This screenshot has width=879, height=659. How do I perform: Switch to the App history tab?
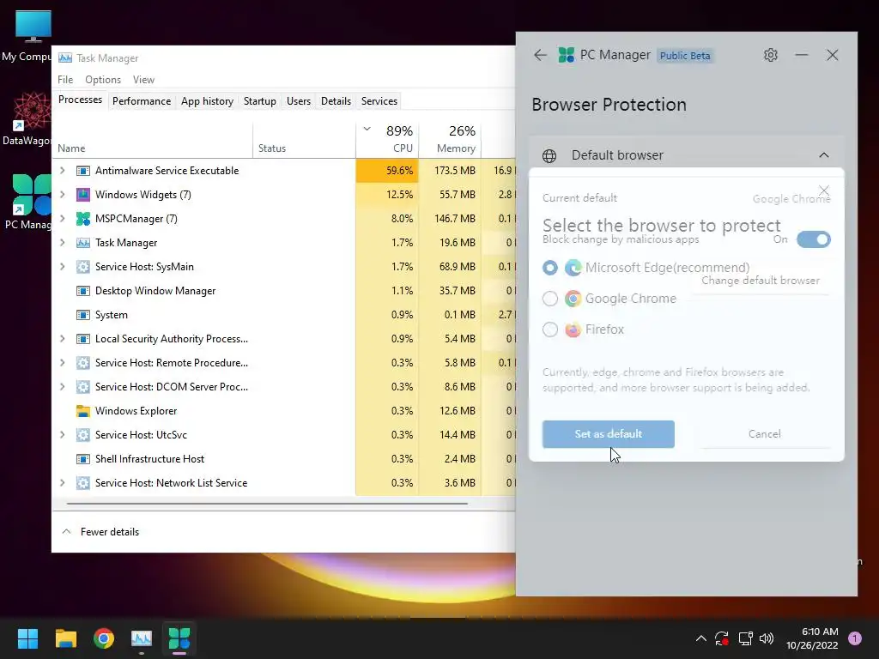coord(207,101)
